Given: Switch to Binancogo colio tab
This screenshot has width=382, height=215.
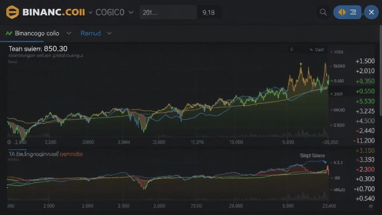Looking at the screenshot, I should pos(37,33).
